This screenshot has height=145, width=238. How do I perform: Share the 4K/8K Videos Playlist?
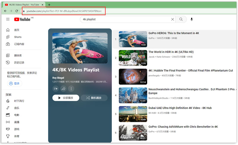[63, 89]
